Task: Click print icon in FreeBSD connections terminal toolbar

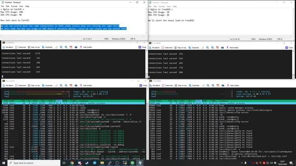Action: 222,47
